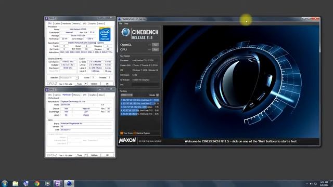Open the File menu in Cinebench
Viewport: 333px width, 187px height.
coord(121,23)
